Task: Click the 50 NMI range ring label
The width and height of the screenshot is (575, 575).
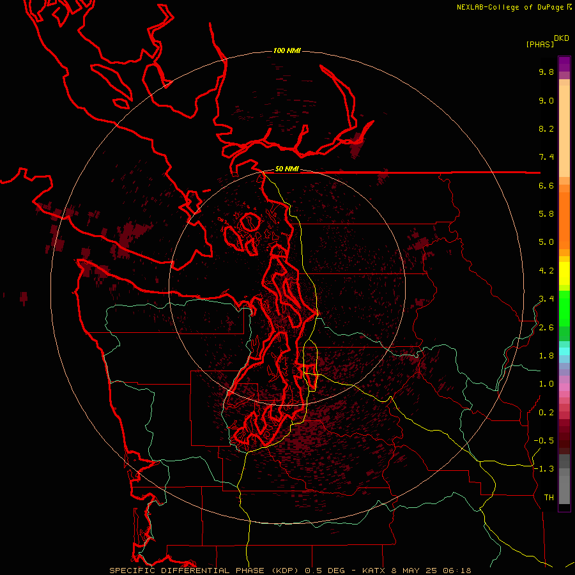Action: 287,169
